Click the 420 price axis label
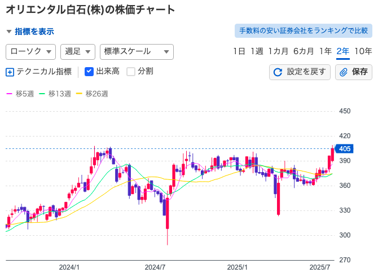Image resolution: width=378 pixels, height=277 pixels. point(345,136)
